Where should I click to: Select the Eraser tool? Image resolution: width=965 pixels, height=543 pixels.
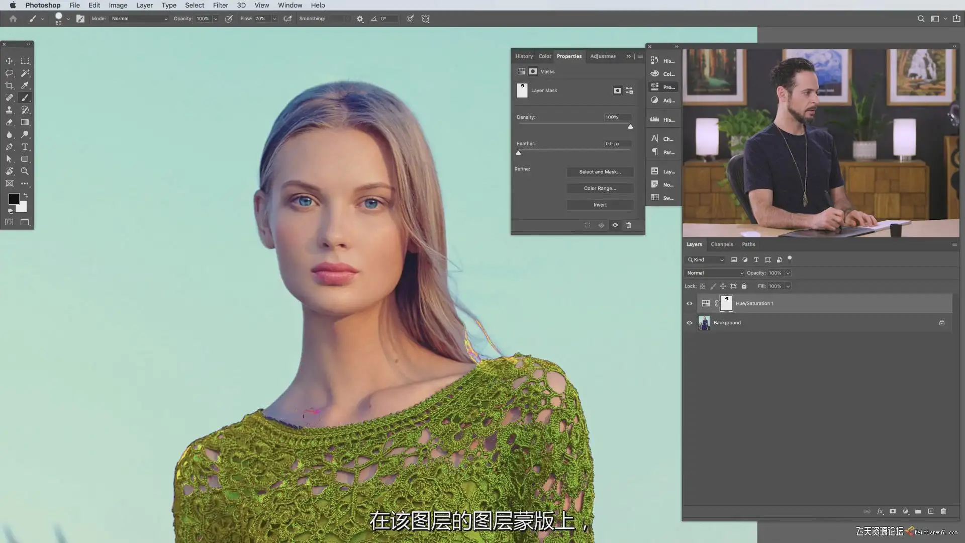tap(9, 122)
